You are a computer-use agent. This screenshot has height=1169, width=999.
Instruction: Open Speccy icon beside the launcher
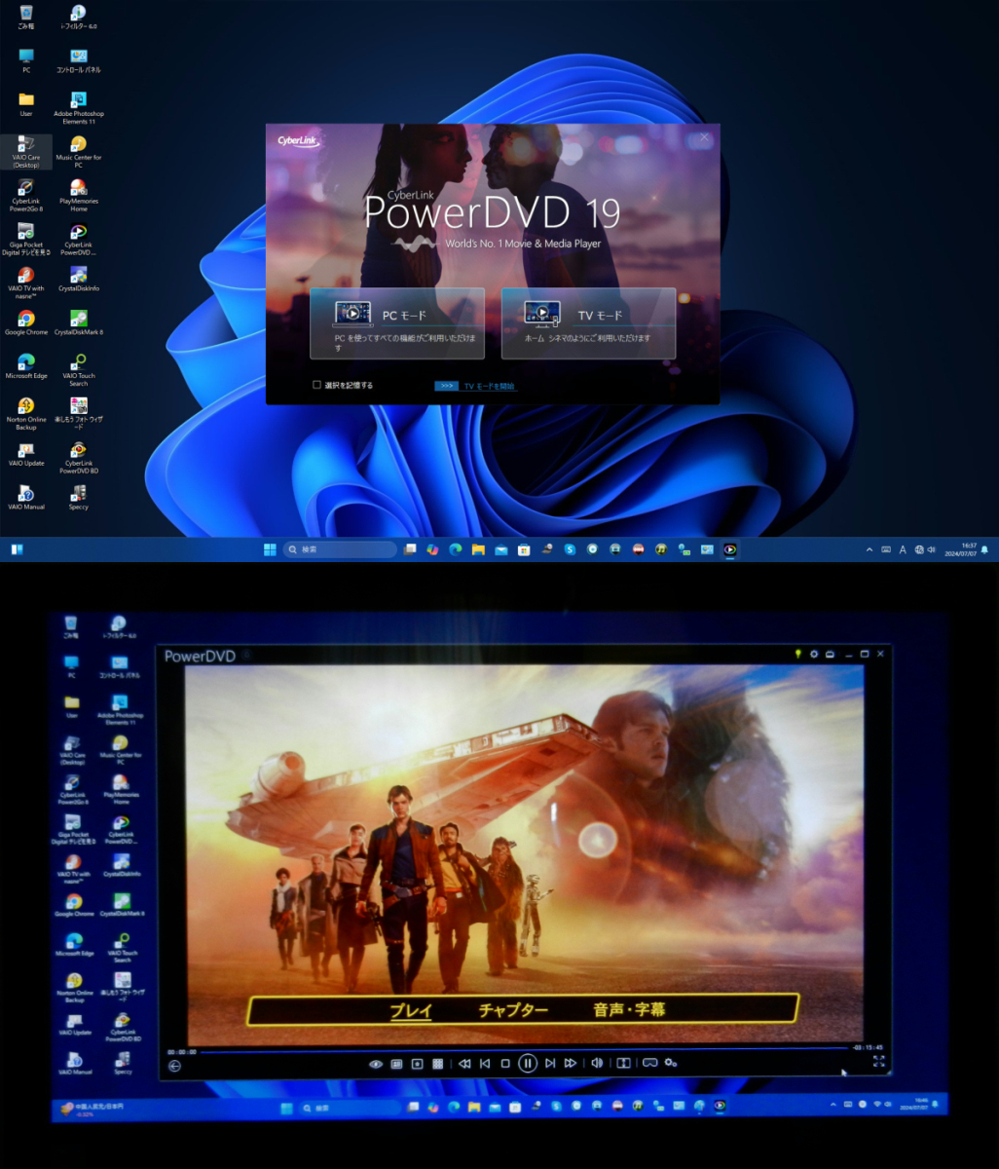79,498
